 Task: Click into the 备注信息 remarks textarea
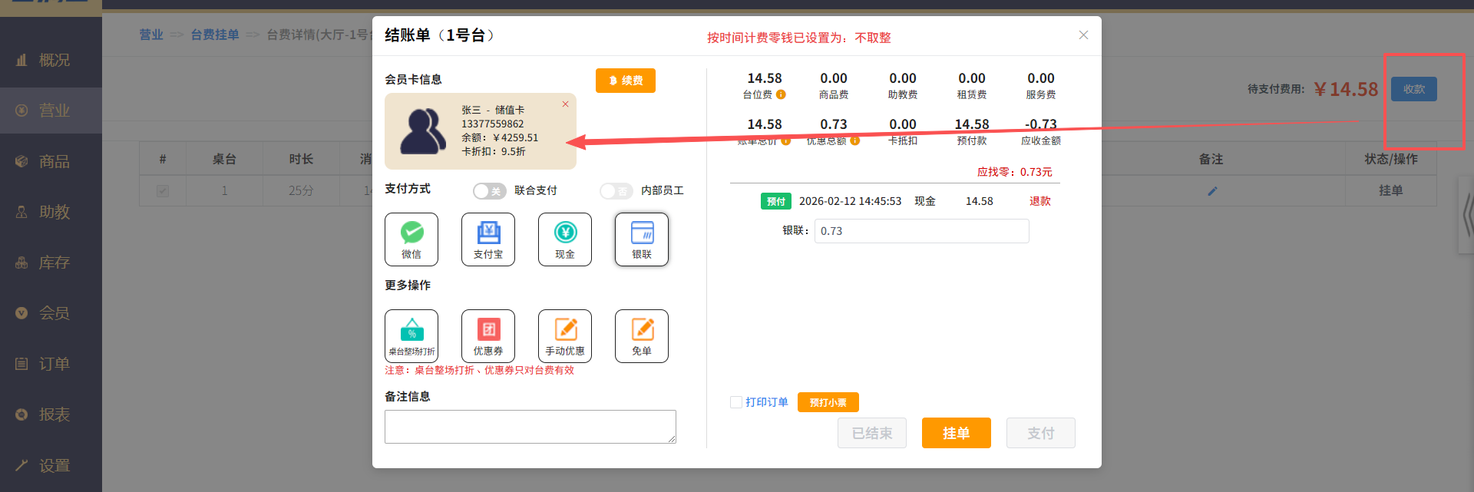click(530, 426)
